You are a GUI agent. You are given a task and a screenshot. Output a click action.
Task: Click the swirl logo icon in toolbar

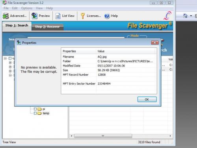pos(168,16)
